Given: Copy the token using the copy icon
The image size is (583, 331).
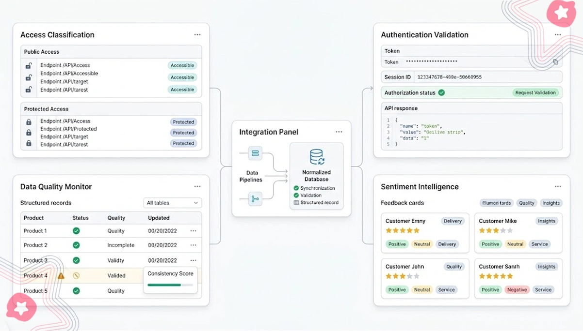Looking at the screenshot, I should tap(556, 62).
